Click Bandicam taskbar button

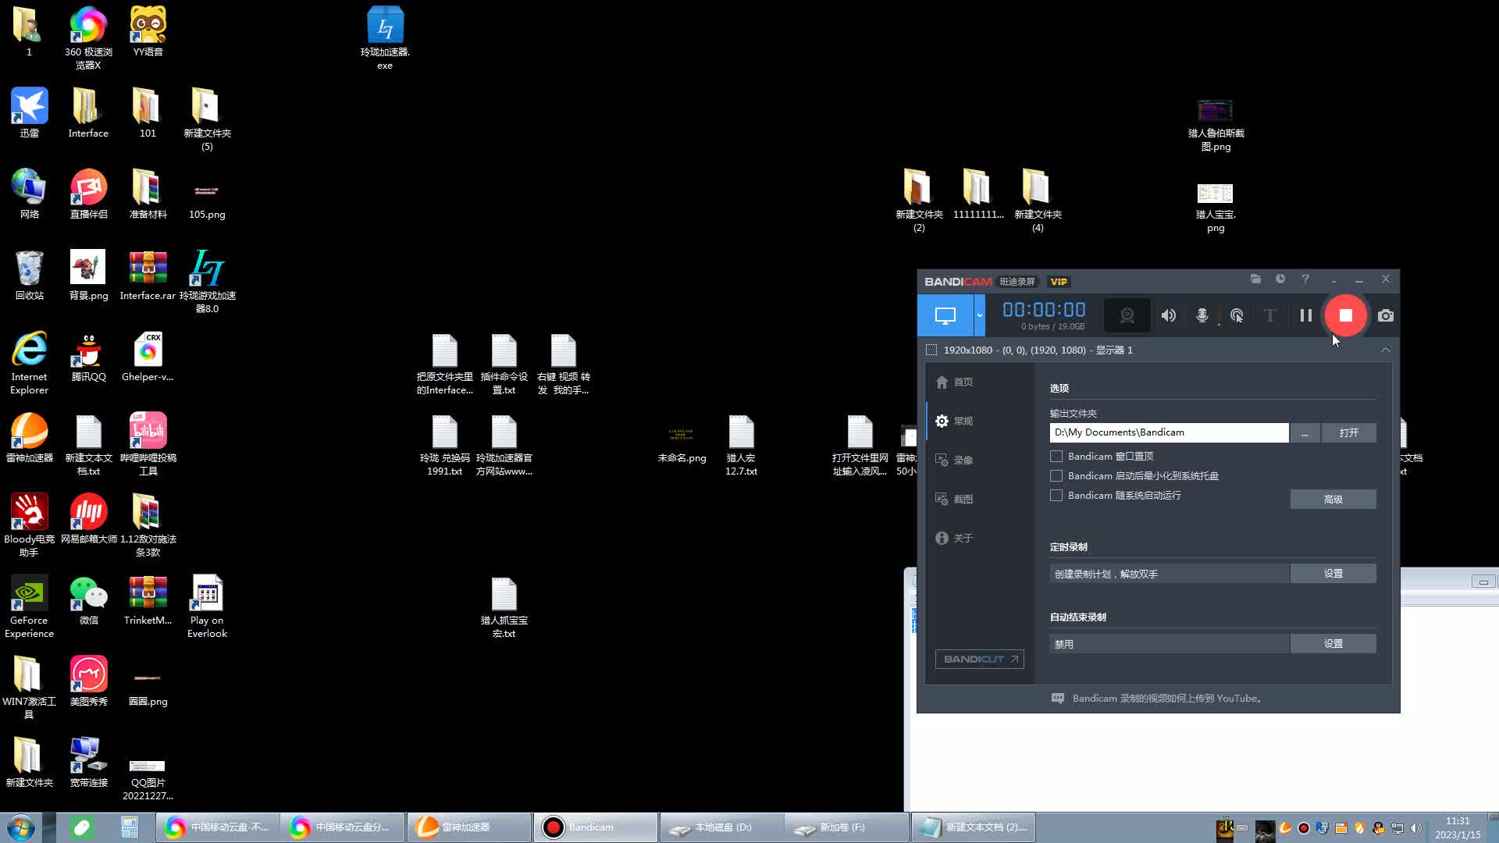point(596,827)
